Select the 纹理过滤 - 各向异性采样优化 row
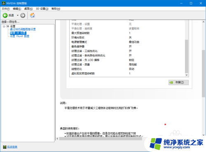 pos(127,55)
